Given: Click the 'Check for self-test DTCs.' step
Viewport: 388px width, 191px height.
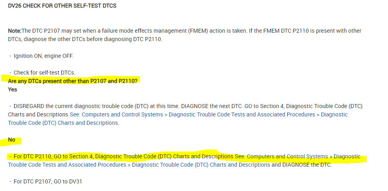Looking at the screenshot, I should (44, 73).
